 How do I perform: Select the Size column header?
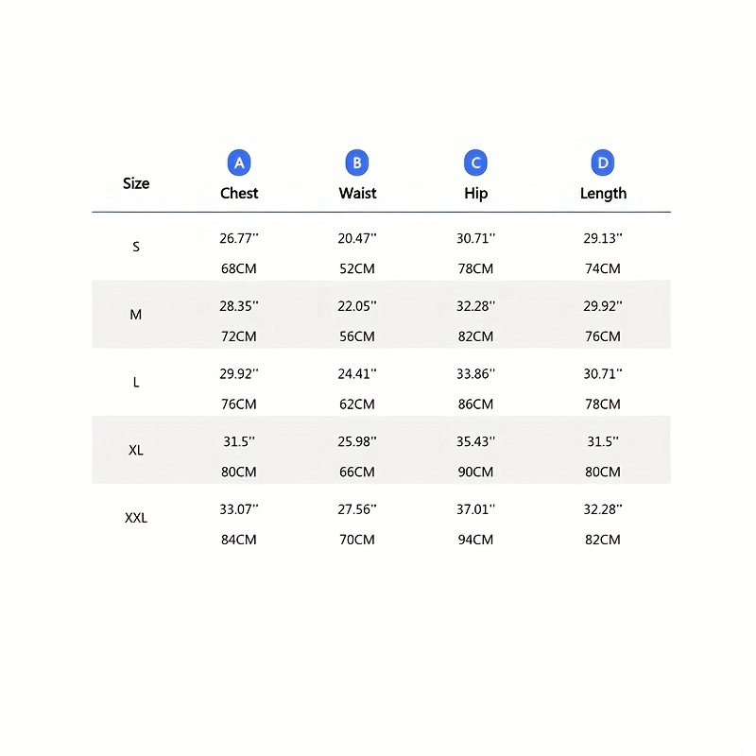pos(136,183)
